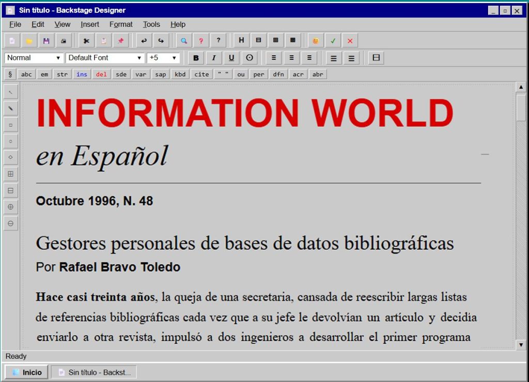Click the Inicio start button

27,372
